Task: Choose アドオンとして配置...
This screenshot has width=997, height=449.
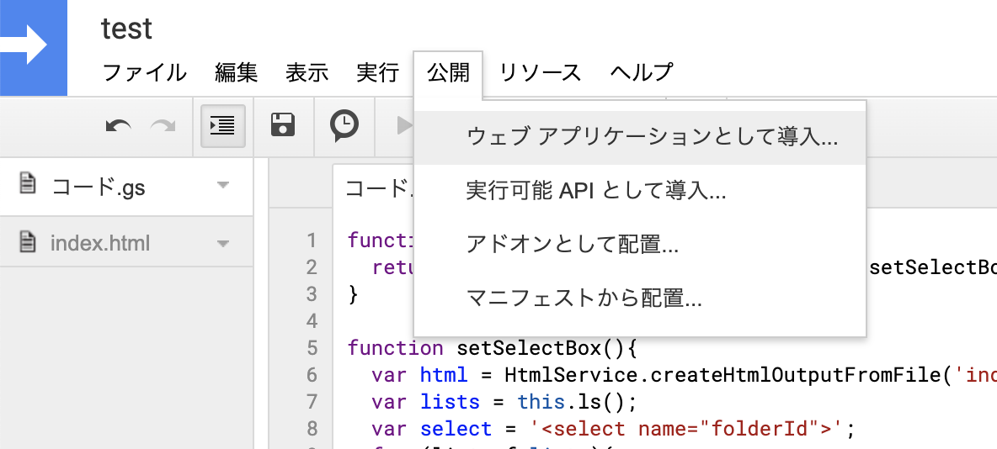Action: click(x=640, y=245)
